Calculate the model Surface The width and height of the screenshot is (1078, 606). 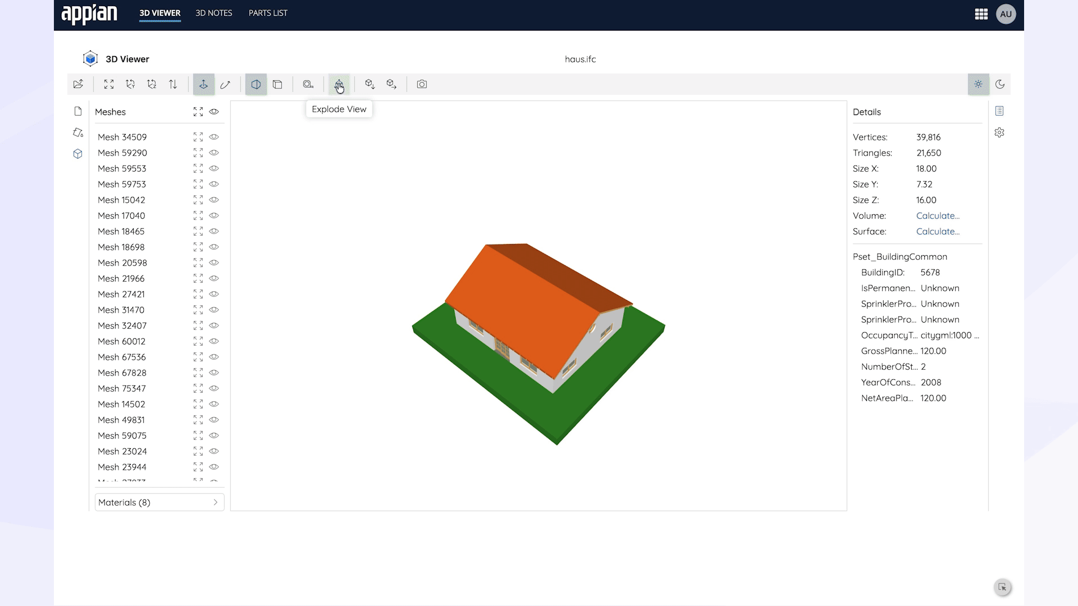click(x=938, y=231)
